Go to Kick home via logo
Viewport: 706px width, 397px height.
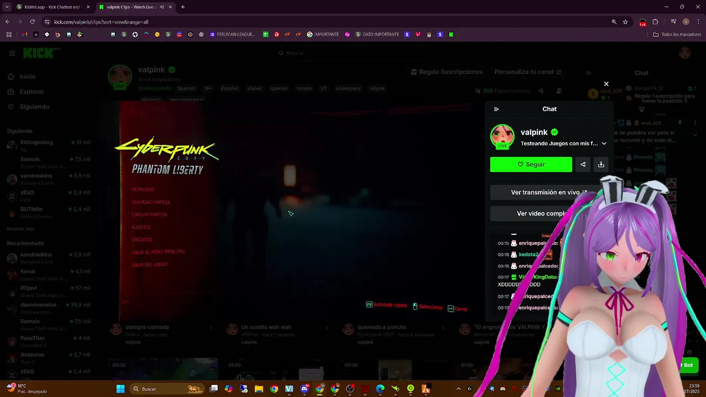[39, 53]
